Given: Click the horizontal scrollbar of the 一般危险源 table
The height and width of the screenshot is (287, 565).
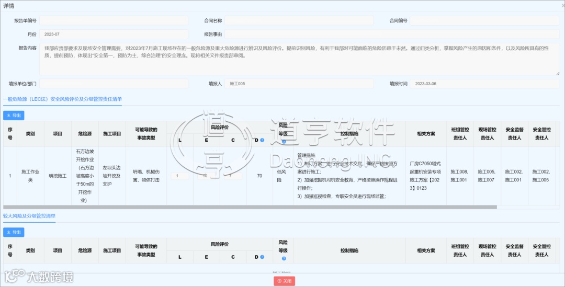Looking at the screenshot, I should point(250,208).
